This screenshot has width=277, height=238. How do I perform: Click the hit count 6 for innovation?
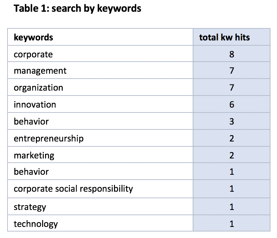pos(232,105)
